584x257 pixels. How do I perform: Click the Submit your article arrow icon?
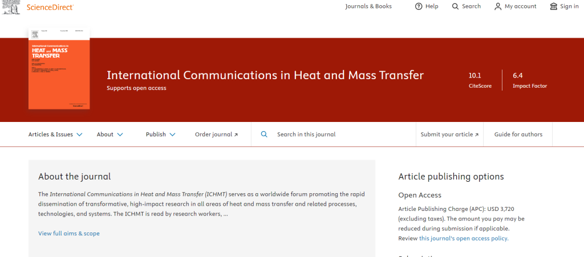click(x=476, y=135)
